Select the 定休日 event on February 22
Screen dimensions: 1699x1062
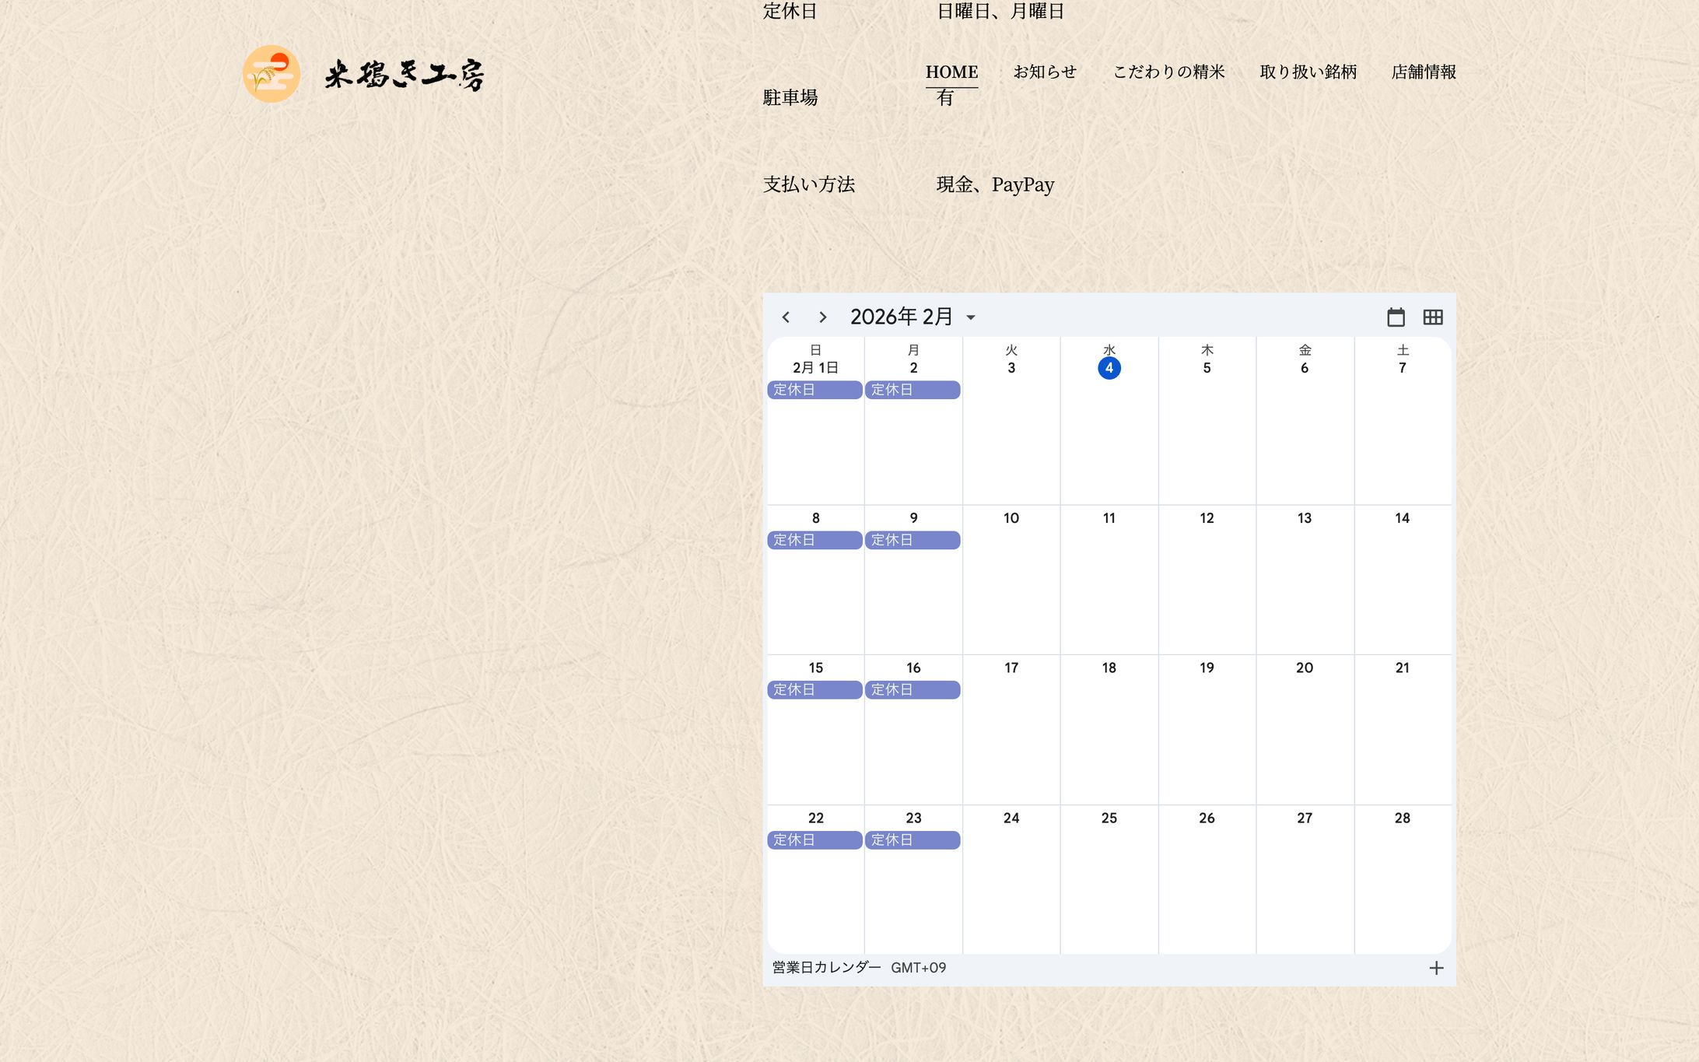814,840
